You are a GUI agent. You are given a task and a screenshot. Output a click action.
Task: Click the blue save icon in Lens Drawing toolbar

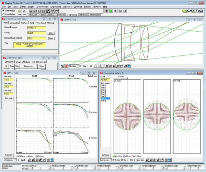129,66
